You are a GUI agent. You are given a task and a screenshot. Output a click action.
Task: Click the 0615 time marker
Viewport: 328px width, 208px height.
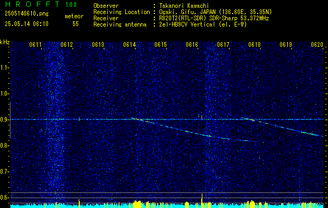pos(161,44)
